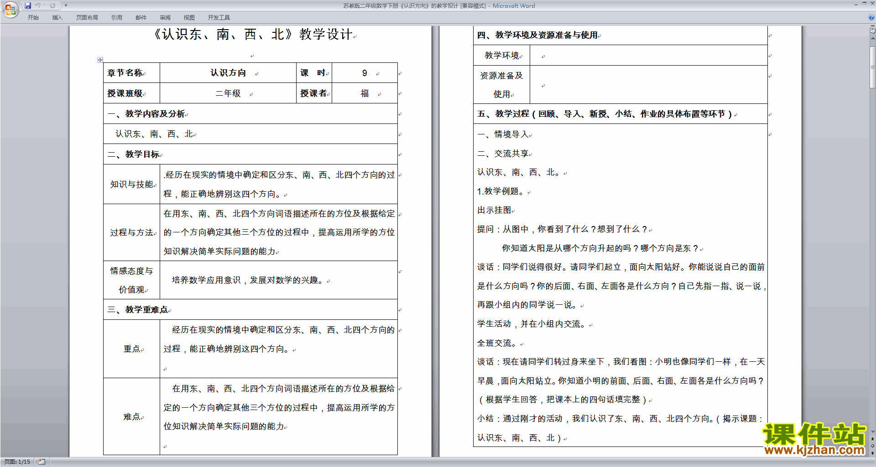Screen dimensions: 876x467
Task: Click the 资源准备及使用 cell
Action: tap(501, 85)
